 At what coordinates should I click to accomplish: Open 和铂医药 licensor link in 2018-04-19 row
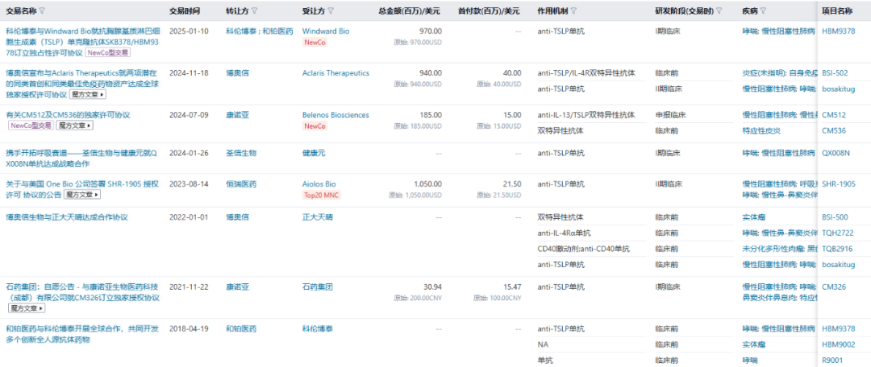coord(242,328)
